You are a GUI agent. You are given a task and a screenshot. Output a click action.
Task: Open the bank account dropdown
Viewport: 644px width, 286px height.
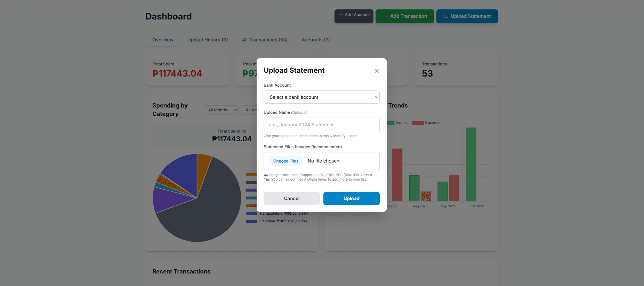(321, 97)
